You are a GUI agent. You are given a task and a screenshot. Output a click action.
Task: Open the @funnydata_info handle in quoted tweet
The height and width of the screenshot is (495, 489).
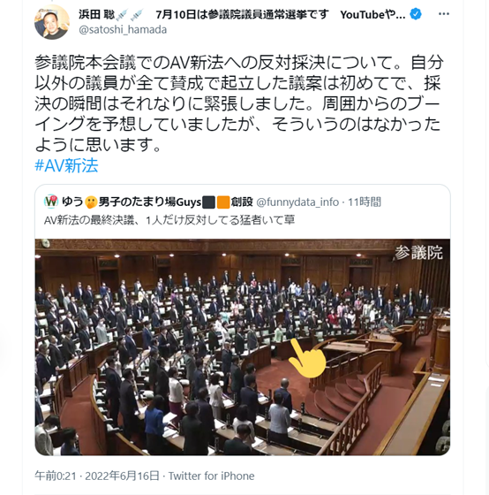297,202
